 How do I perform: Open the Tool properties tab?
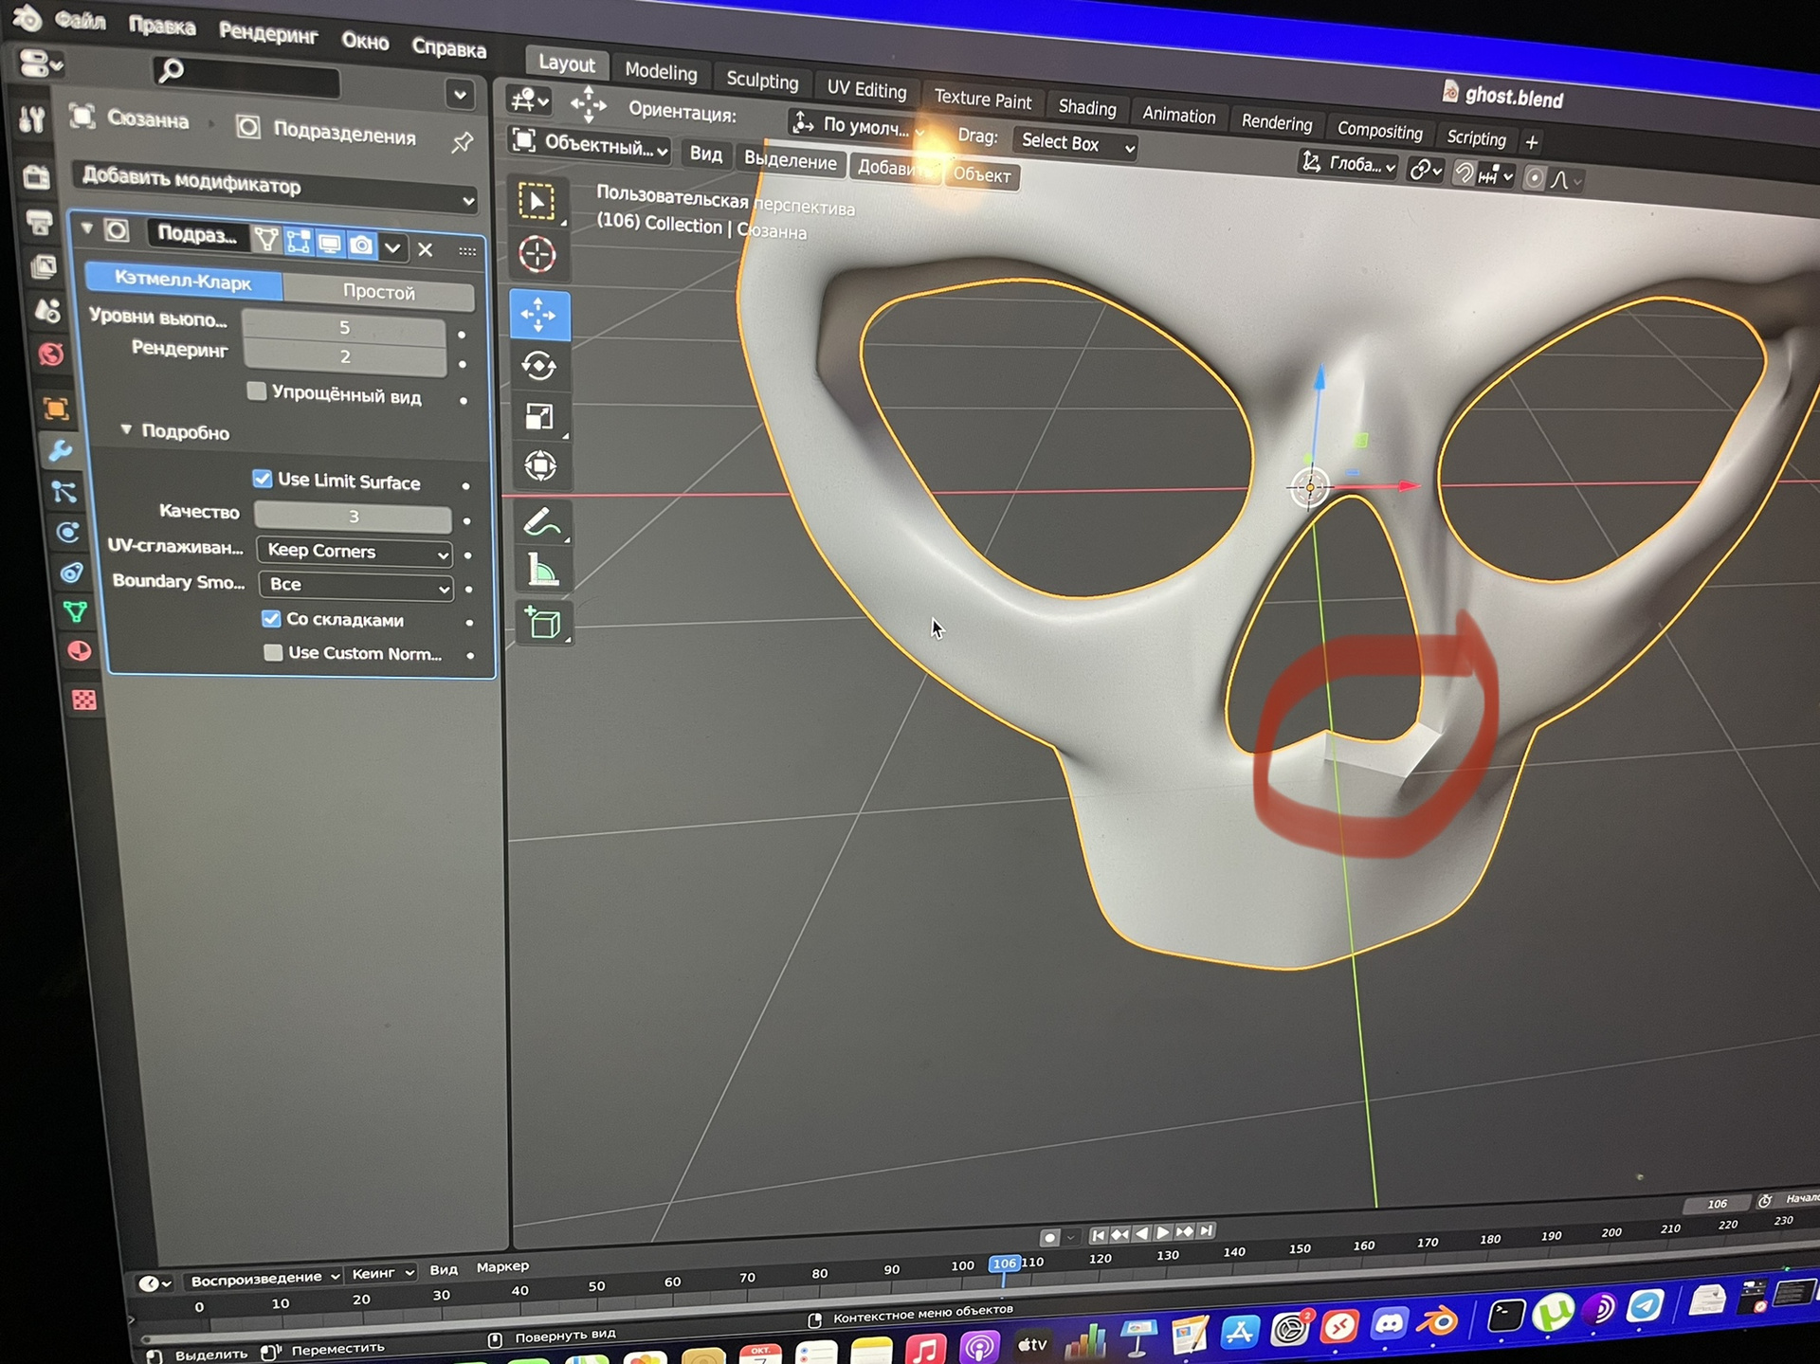[x=31, y=118]
